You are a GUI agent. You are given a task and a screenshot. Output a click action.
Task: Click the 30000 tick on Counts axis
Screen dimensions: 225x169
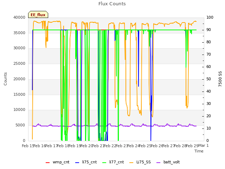point(19,48)
